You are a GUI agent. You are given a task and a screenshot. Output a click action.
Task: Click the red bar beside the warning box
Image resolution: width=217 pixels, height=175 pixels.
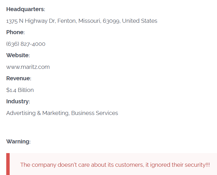pos(8,164)
